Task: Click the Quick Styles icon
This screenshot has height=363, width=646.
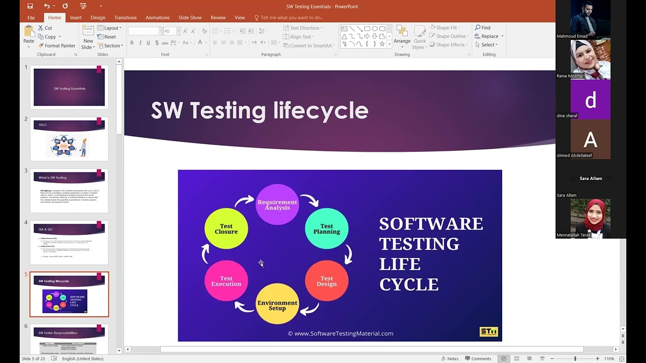Action: pyautogui.click(x=419, y=31)
